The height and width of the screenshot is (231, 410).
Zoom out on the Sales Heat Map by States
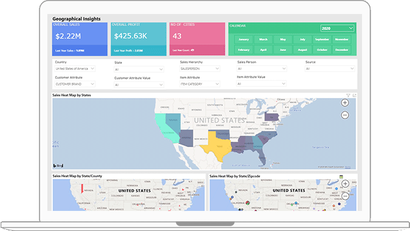[x=345, y=115]
